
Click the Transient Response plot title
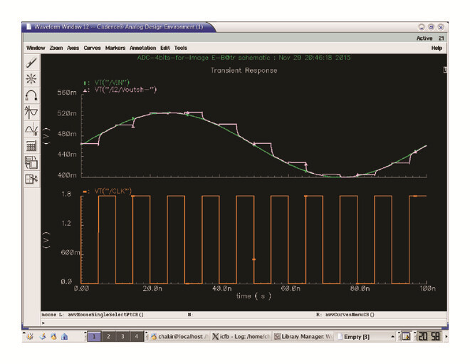[244, 71]
